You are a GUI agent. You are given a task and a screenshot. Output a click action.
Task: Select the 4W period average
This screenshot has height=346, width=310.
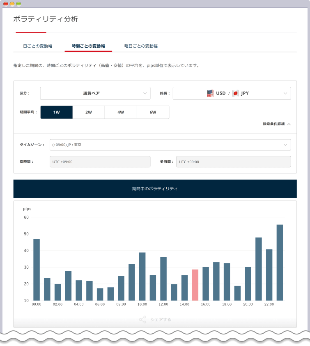[121, 112]
